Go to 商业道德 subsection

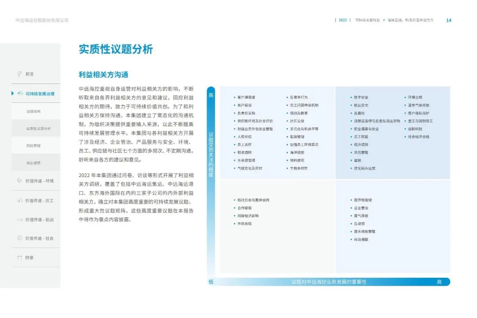point(33,163)
